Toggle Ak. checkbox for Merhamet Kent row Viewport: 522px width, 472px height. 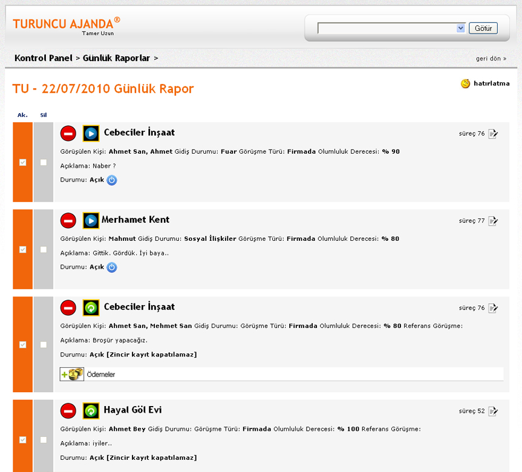point(23,249)
